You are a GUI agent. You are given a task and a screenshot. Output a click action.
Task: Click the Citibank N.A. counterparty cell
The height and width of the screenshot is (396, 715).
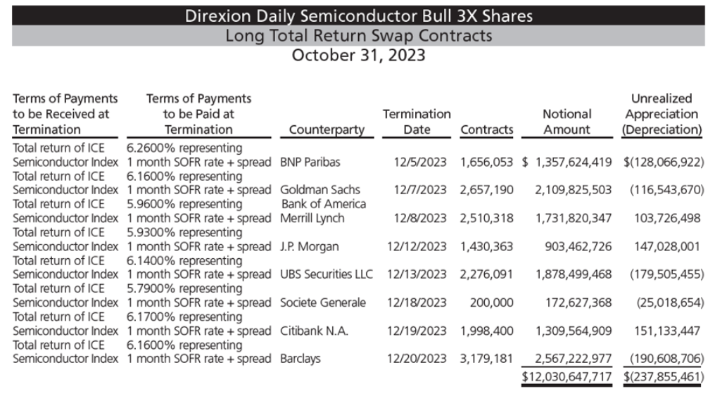pyautogui.click(x=314, y=331)
